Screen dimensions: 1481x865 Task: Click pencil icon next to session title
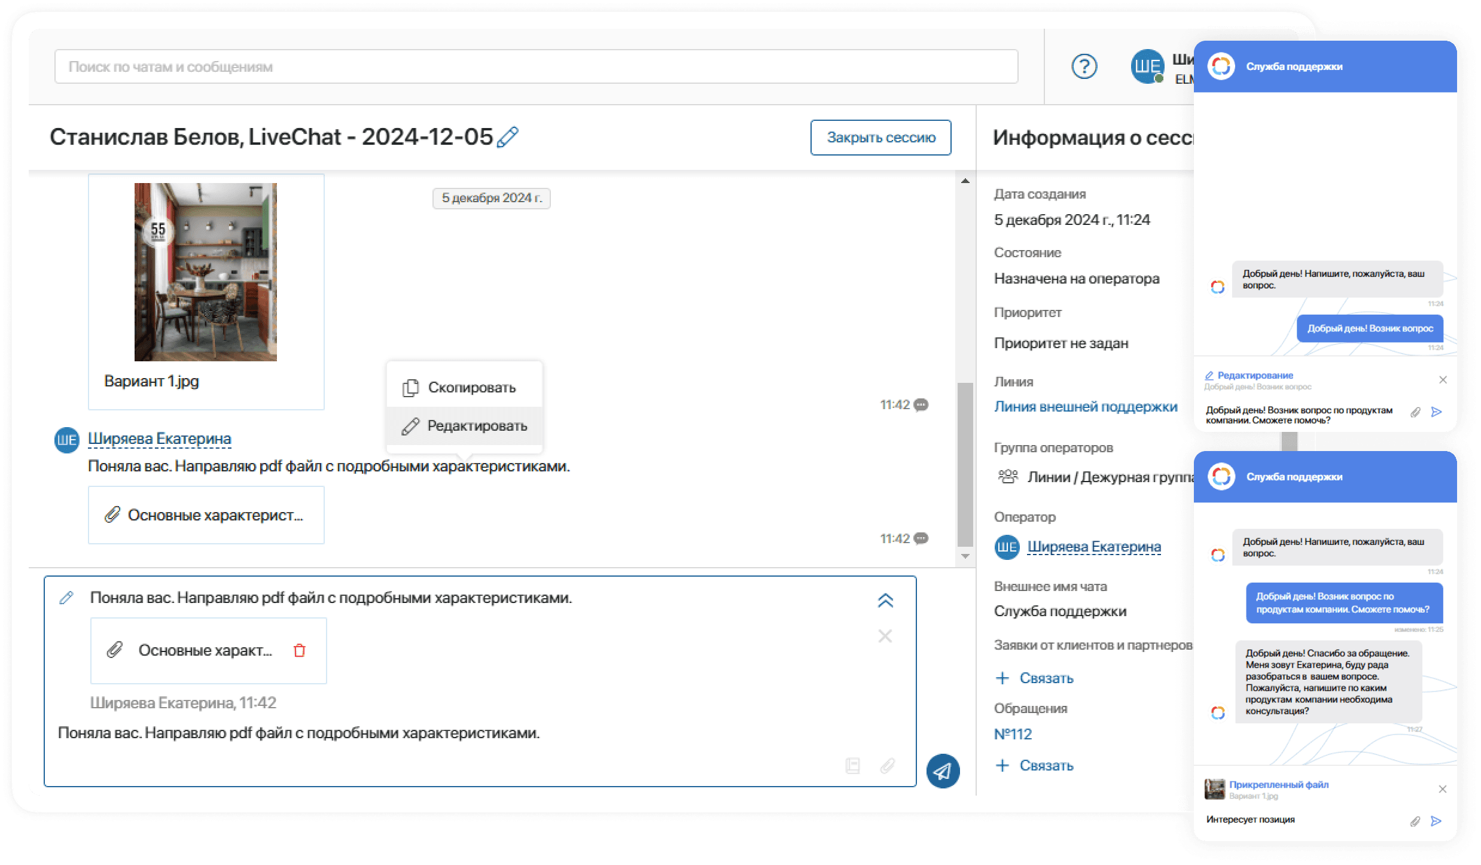(508, 137)
